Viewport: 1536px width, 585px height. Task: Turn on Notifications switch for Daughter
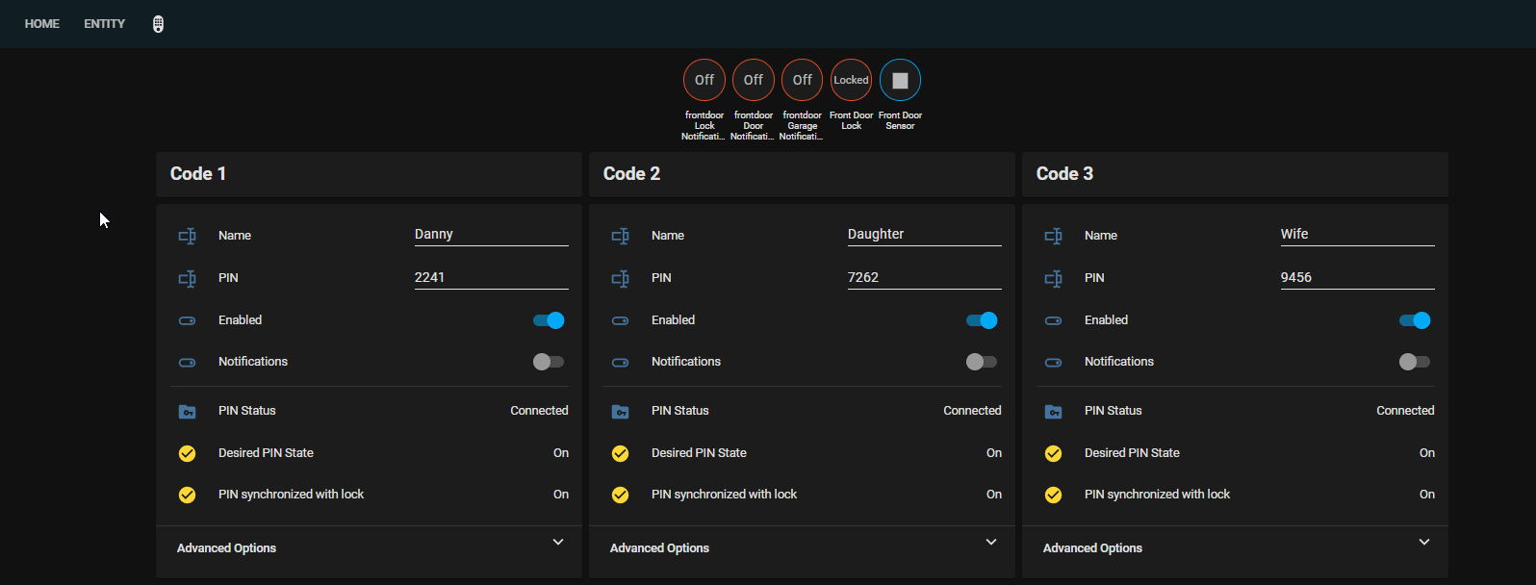click(982, 362)
